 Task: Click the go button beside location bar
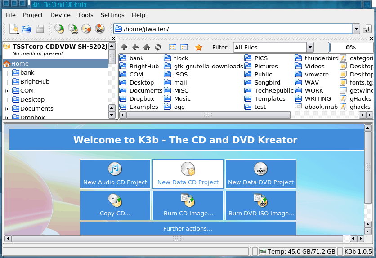tap(367, 29)
